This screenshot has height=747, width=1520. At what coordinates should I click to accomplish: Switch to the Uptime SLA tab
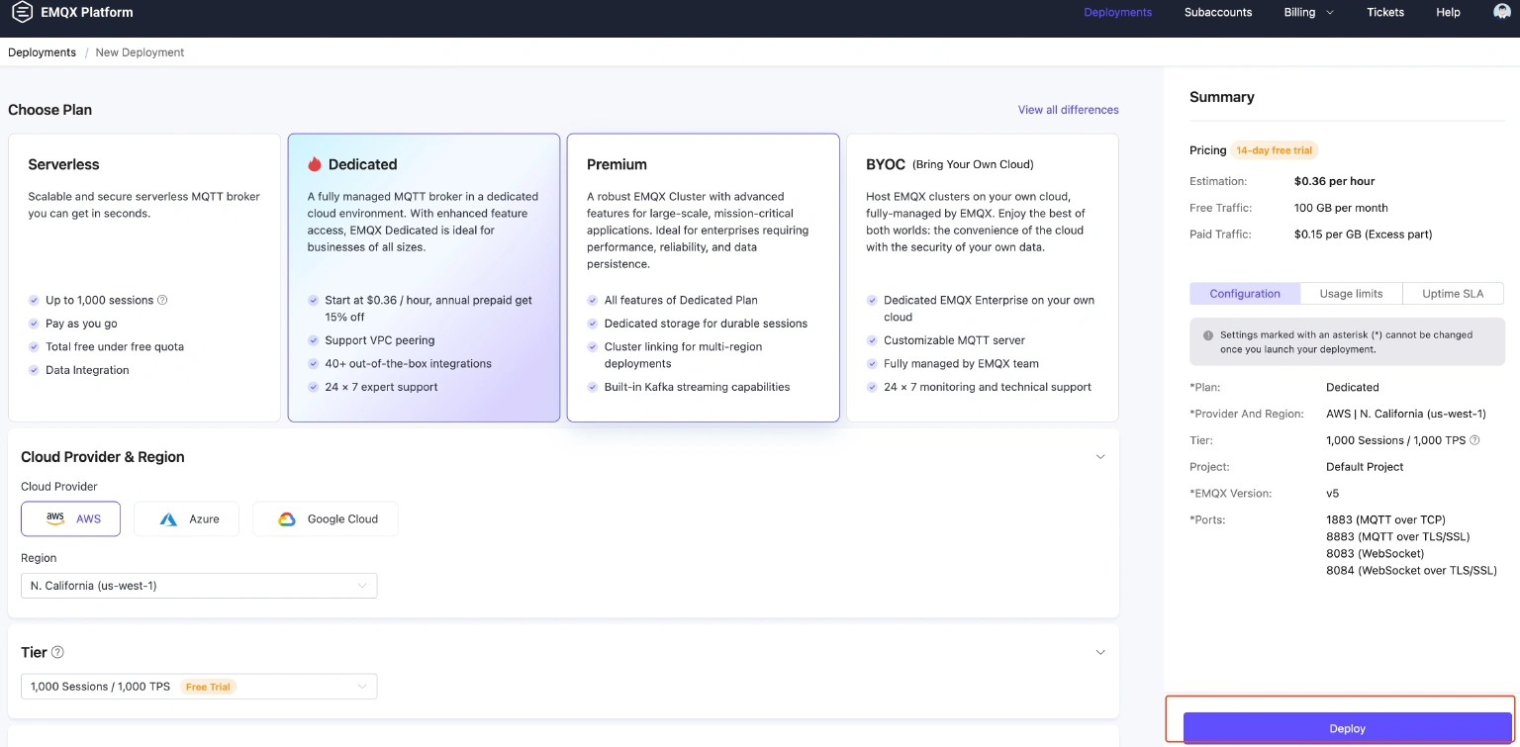pyautogui.click(x=1453, y=293)
